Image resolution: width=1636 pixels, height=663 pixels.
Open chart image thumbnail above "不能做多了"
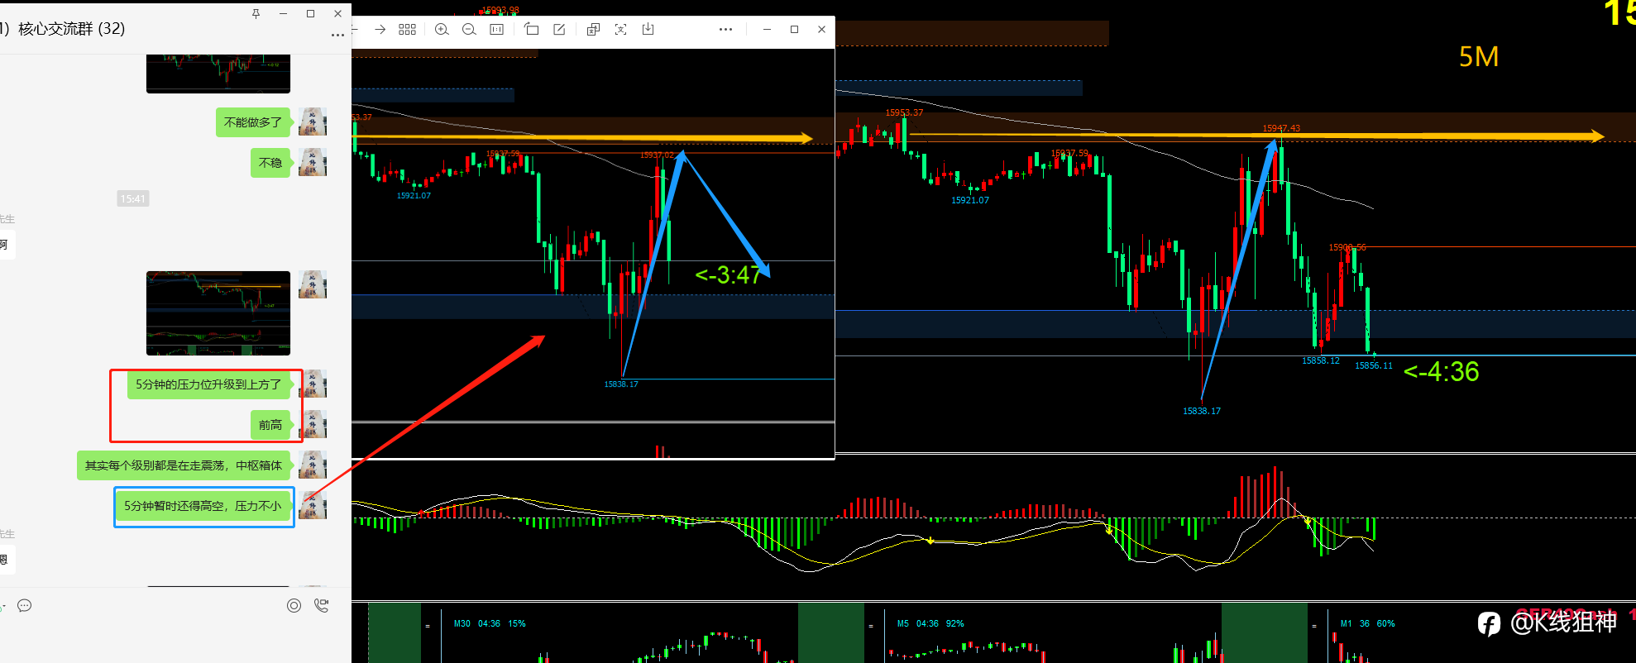[218, 74]
